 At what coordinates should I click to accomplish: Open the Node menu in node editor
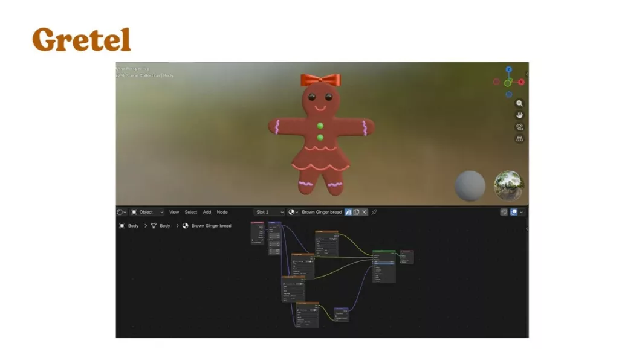pos(222,212)
